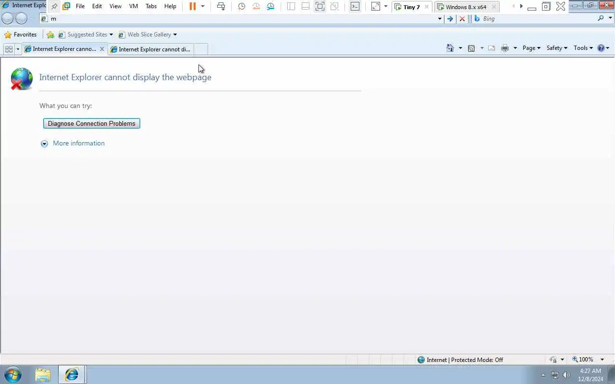Expand the Print options dropdown arrow
This screenshot has height=384, width=615.
(515, 48)
